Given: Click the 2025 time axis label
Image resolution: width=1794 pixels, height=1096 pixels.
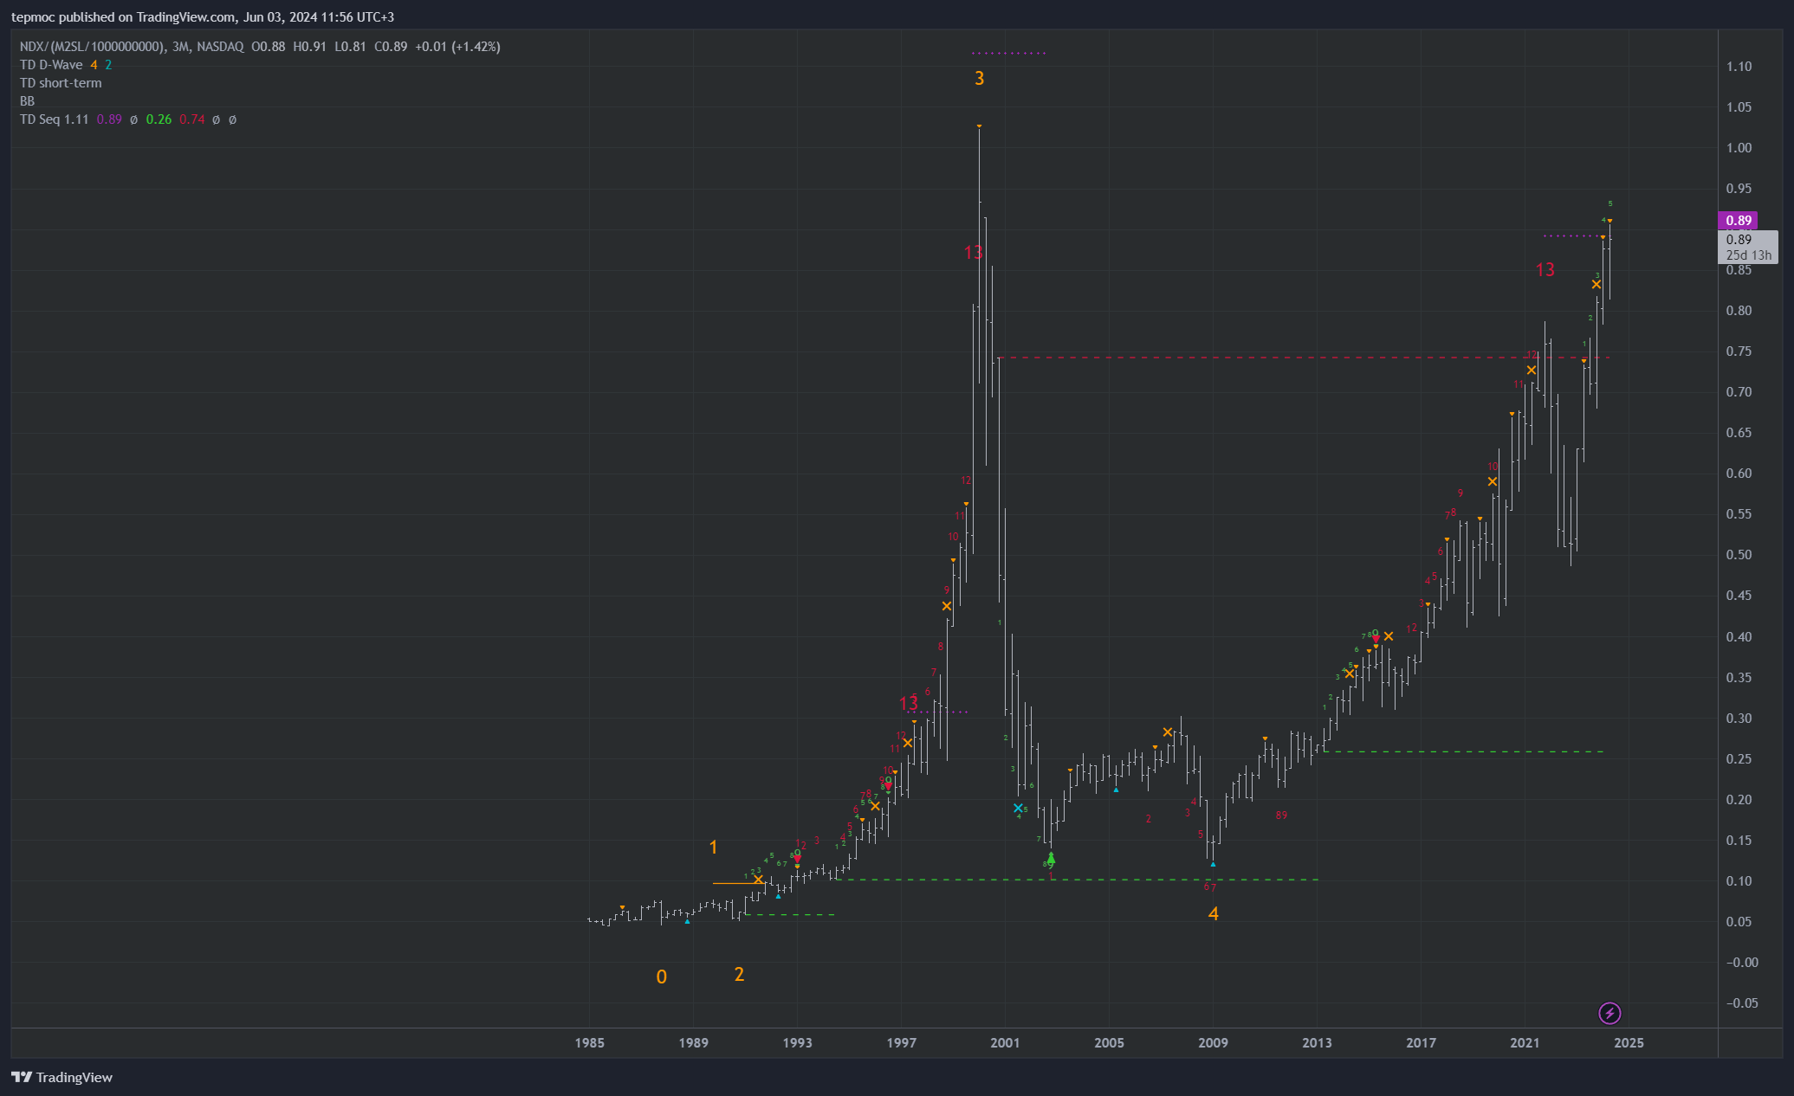Looking at the screenshot, I should (1629, 1043).
